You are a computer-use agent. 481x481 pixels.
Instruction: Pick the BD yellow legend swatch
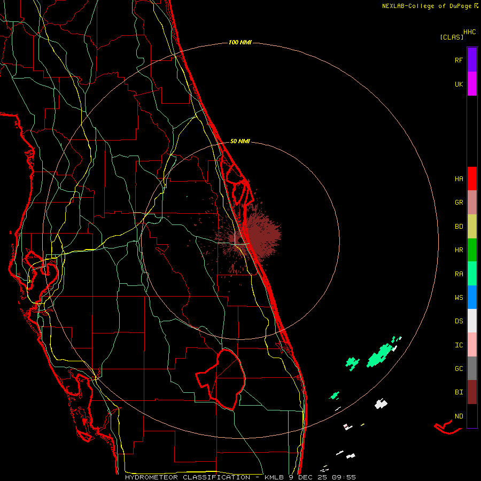[472, 227]
